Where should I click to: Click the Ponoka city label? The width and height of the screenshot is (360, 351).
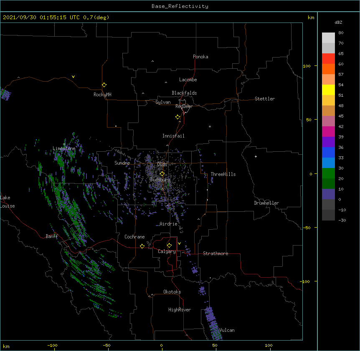pyautogui.click(x=200, y=57)
